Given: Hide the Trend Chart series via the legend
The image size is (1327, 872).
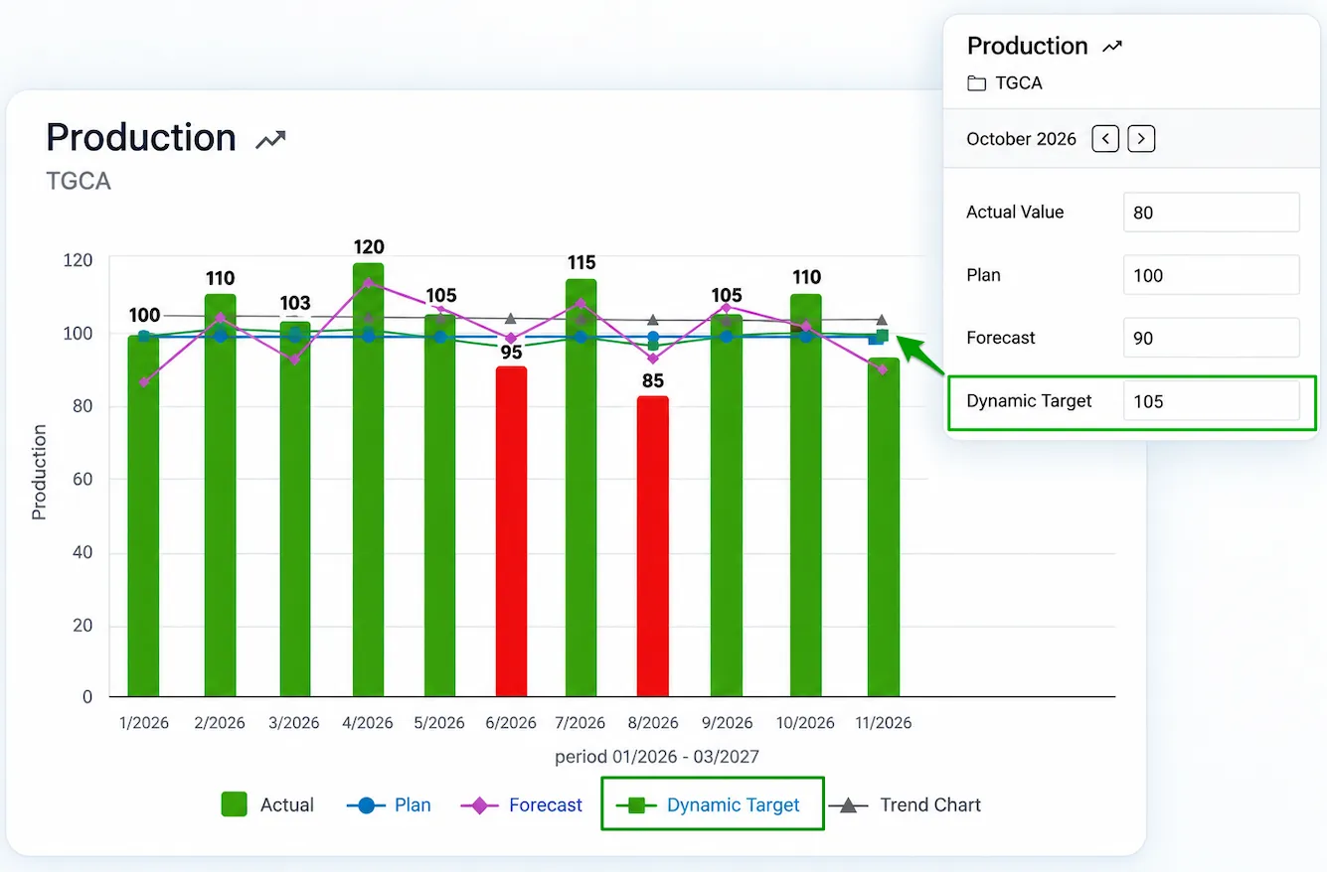Looking at the screenshot, I should (906, 804).
